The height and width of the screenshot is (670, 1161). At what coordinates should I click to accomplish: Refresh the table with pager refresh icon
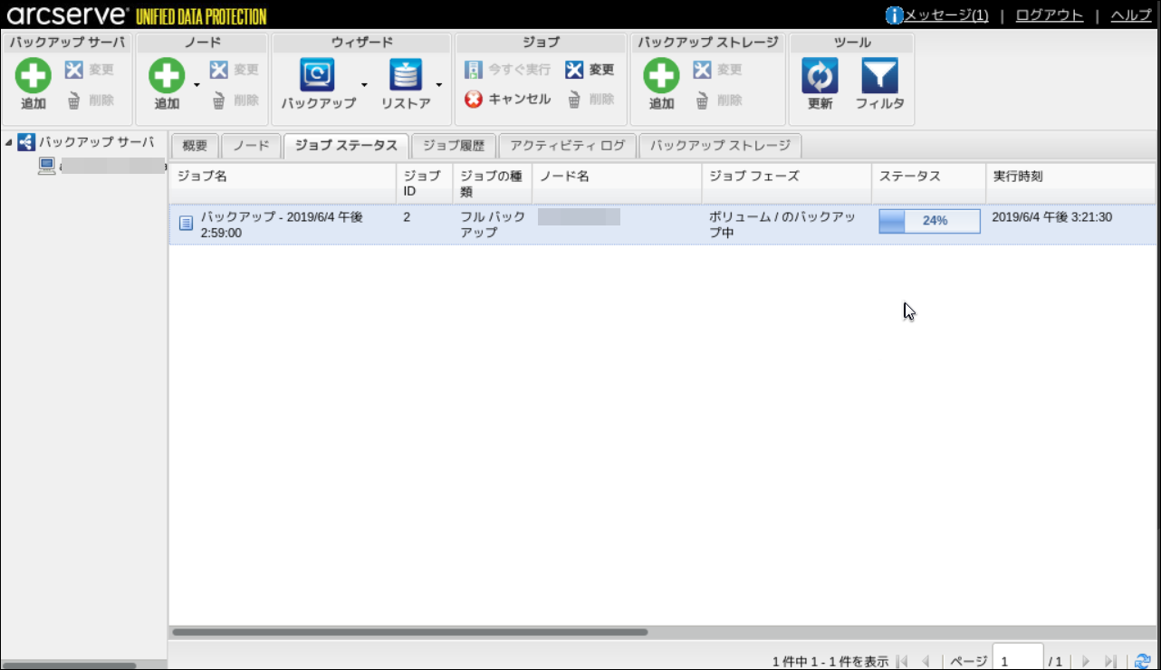tap(1143, 662)
